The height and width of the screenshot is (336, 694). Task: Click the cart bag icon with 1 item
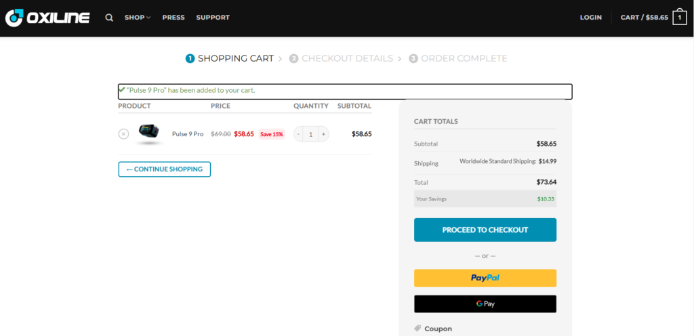click(x=679, y=17)
